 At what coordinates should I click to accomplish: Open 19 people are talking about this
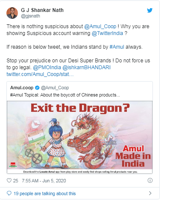tap(44, 193)
